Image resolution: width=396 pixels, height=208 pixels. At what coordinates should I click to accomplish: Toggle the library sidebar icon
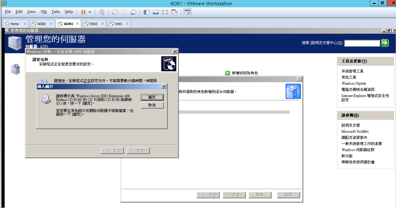147,12
